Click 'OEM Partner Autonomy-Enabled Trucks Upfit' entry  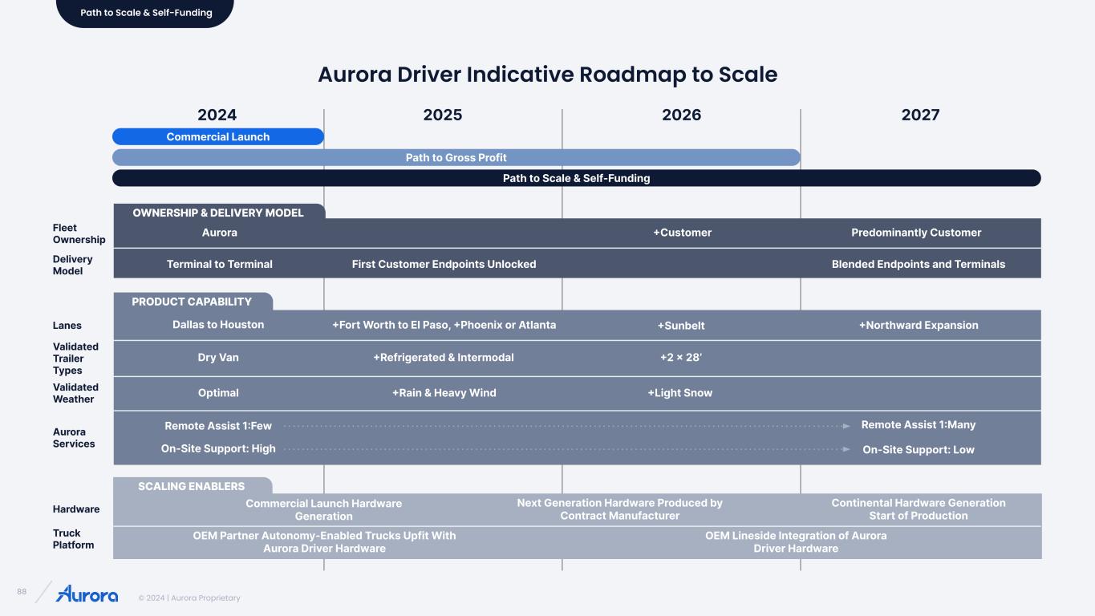325,542
